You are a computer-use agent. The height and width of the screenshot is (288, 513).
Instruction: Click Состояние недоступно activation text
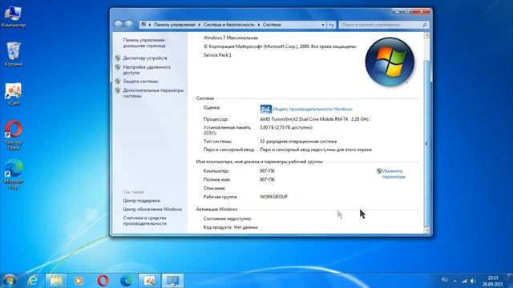coord(227,218)
